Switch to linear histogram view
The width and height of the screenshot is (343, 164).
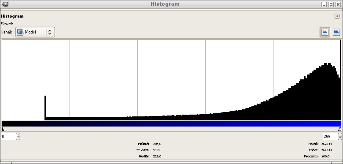point(325,32)
